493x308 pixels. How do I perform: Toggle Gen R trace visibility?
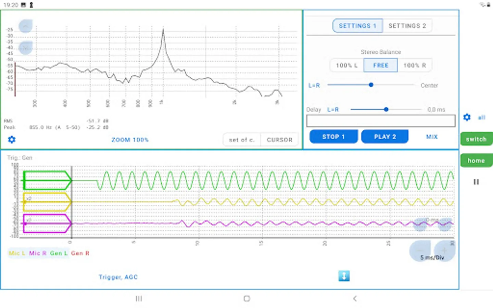point(80,253)
